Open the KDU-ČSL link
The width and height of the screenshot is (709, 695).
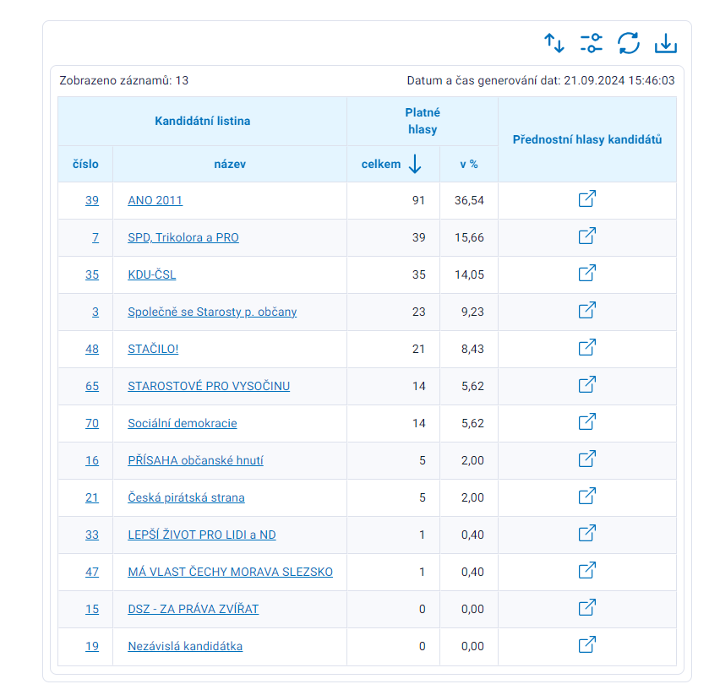(x=152, y=274)
